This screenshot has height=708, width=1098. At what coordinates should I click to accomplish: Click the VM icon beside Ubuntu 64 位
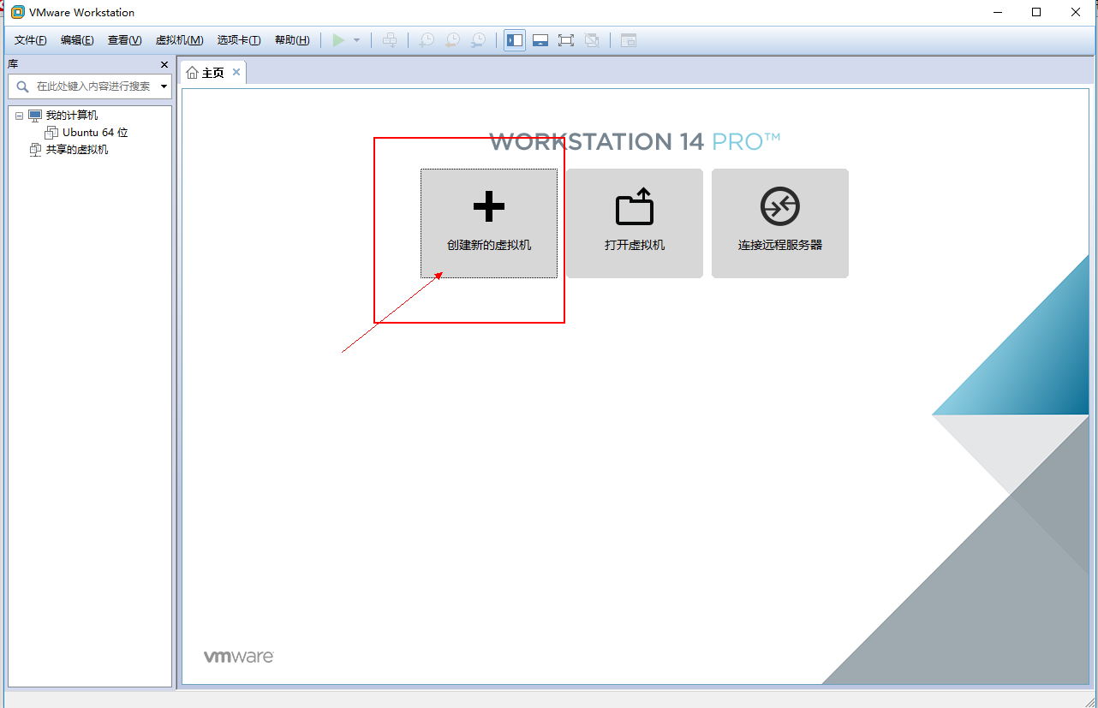(51, 133)
